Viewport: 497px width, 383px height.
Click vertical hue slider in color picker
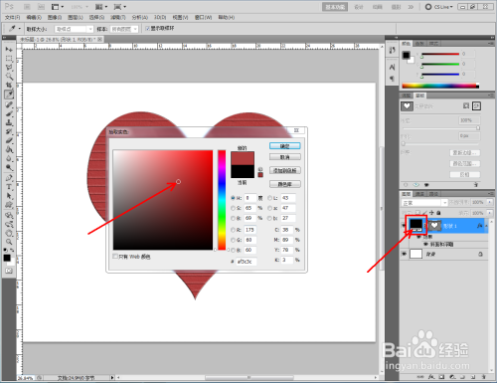(x=222, y=200)
